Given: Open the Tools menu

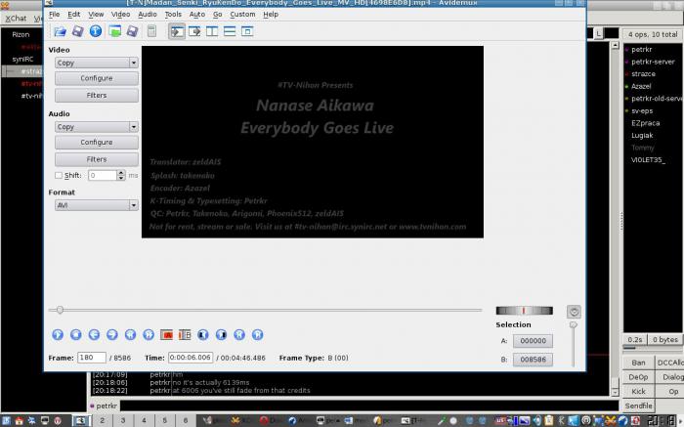Looking at the screenshot, I should (173, 15).
